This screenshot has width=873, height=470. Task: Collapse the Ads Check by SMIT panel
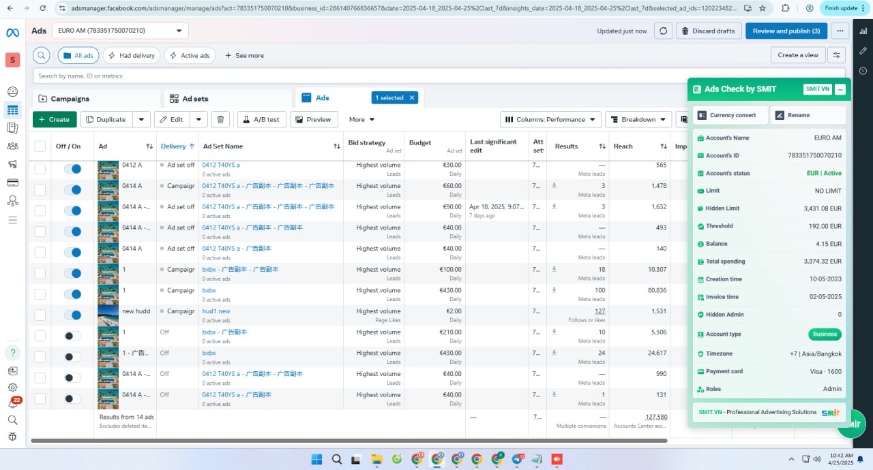[840, 89]
